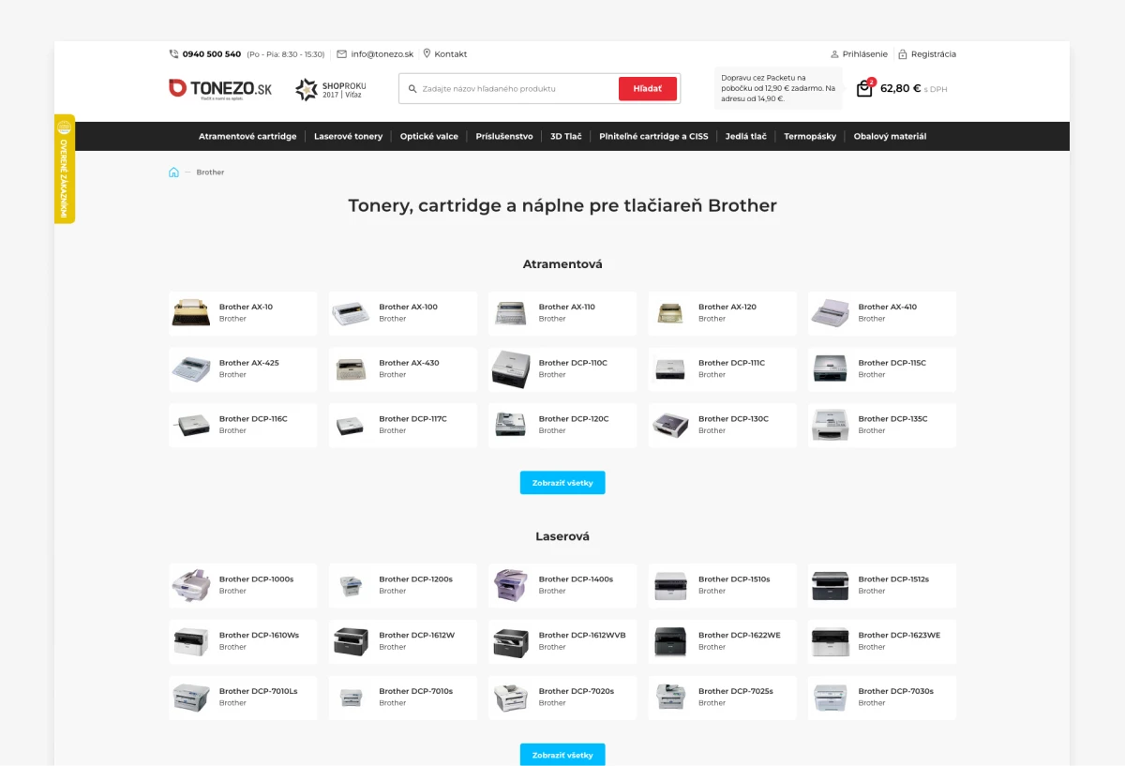Click the info@tonezo.sk email link
This screenshot has height=766, width=1125.
pos(382,54)
